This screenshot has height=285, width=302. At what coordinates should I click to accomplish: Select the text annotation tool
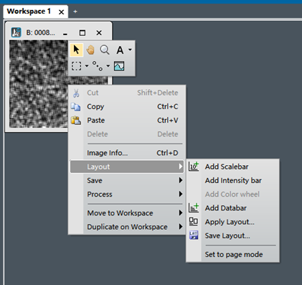point(120,50)
